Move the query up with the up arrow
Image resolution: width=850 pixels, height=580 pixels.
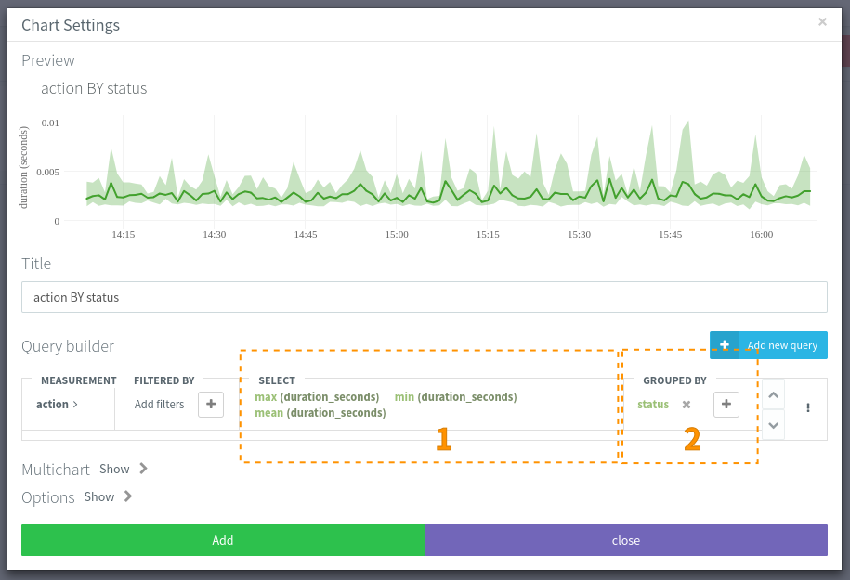pos(772,395)
